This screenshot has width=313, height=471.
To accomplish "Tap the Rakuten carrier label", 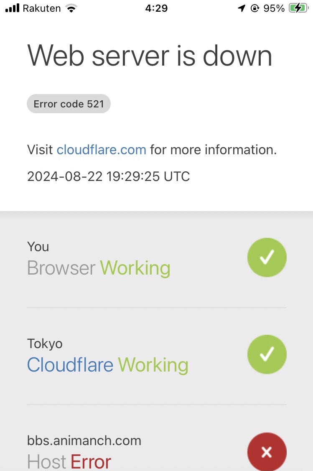I will point(42,8).
